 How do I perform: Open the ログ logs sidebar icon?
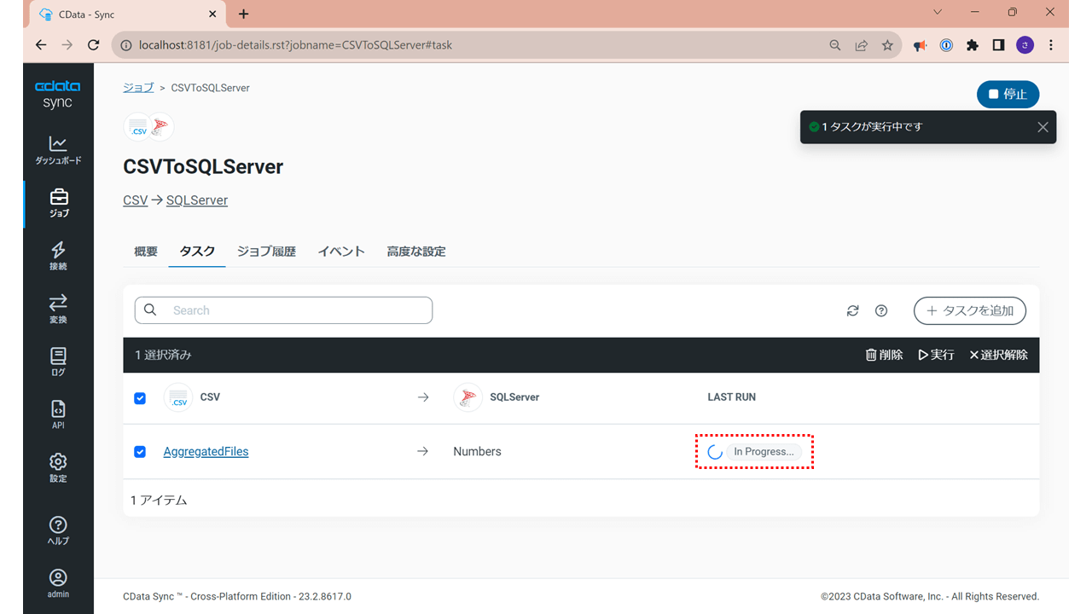(x=58, y=362)
